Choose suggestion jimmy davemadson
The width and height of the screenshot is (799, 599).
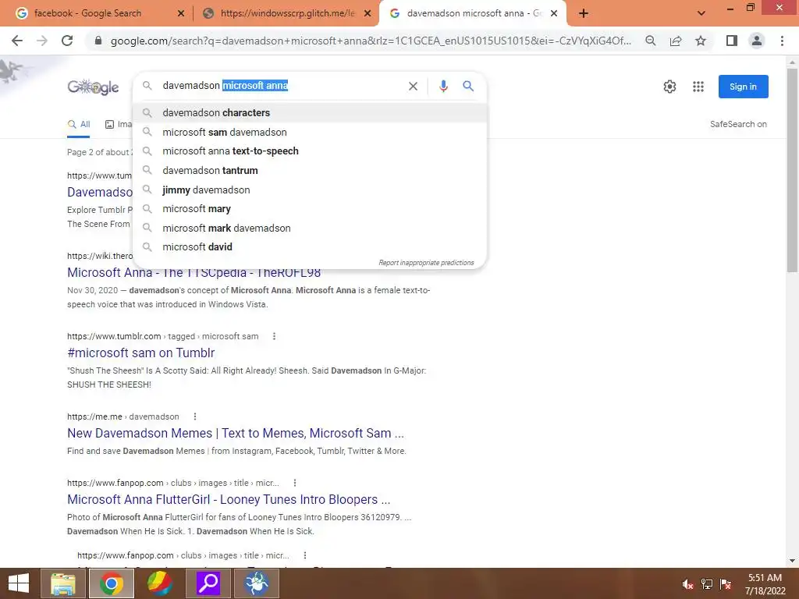click(x=310, y=190)
